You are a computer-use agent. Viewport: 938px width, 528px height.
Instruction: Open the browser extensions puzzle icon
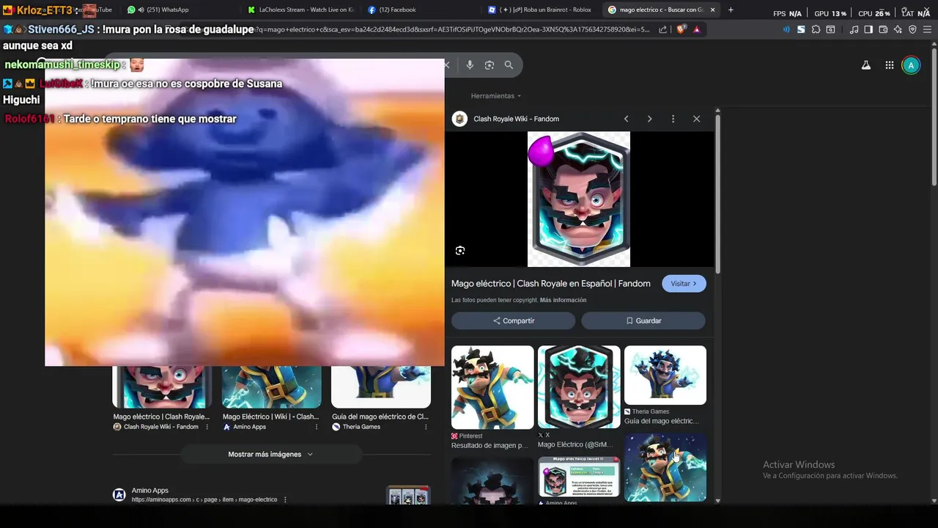pyautogui.click(x=816, y=29)
